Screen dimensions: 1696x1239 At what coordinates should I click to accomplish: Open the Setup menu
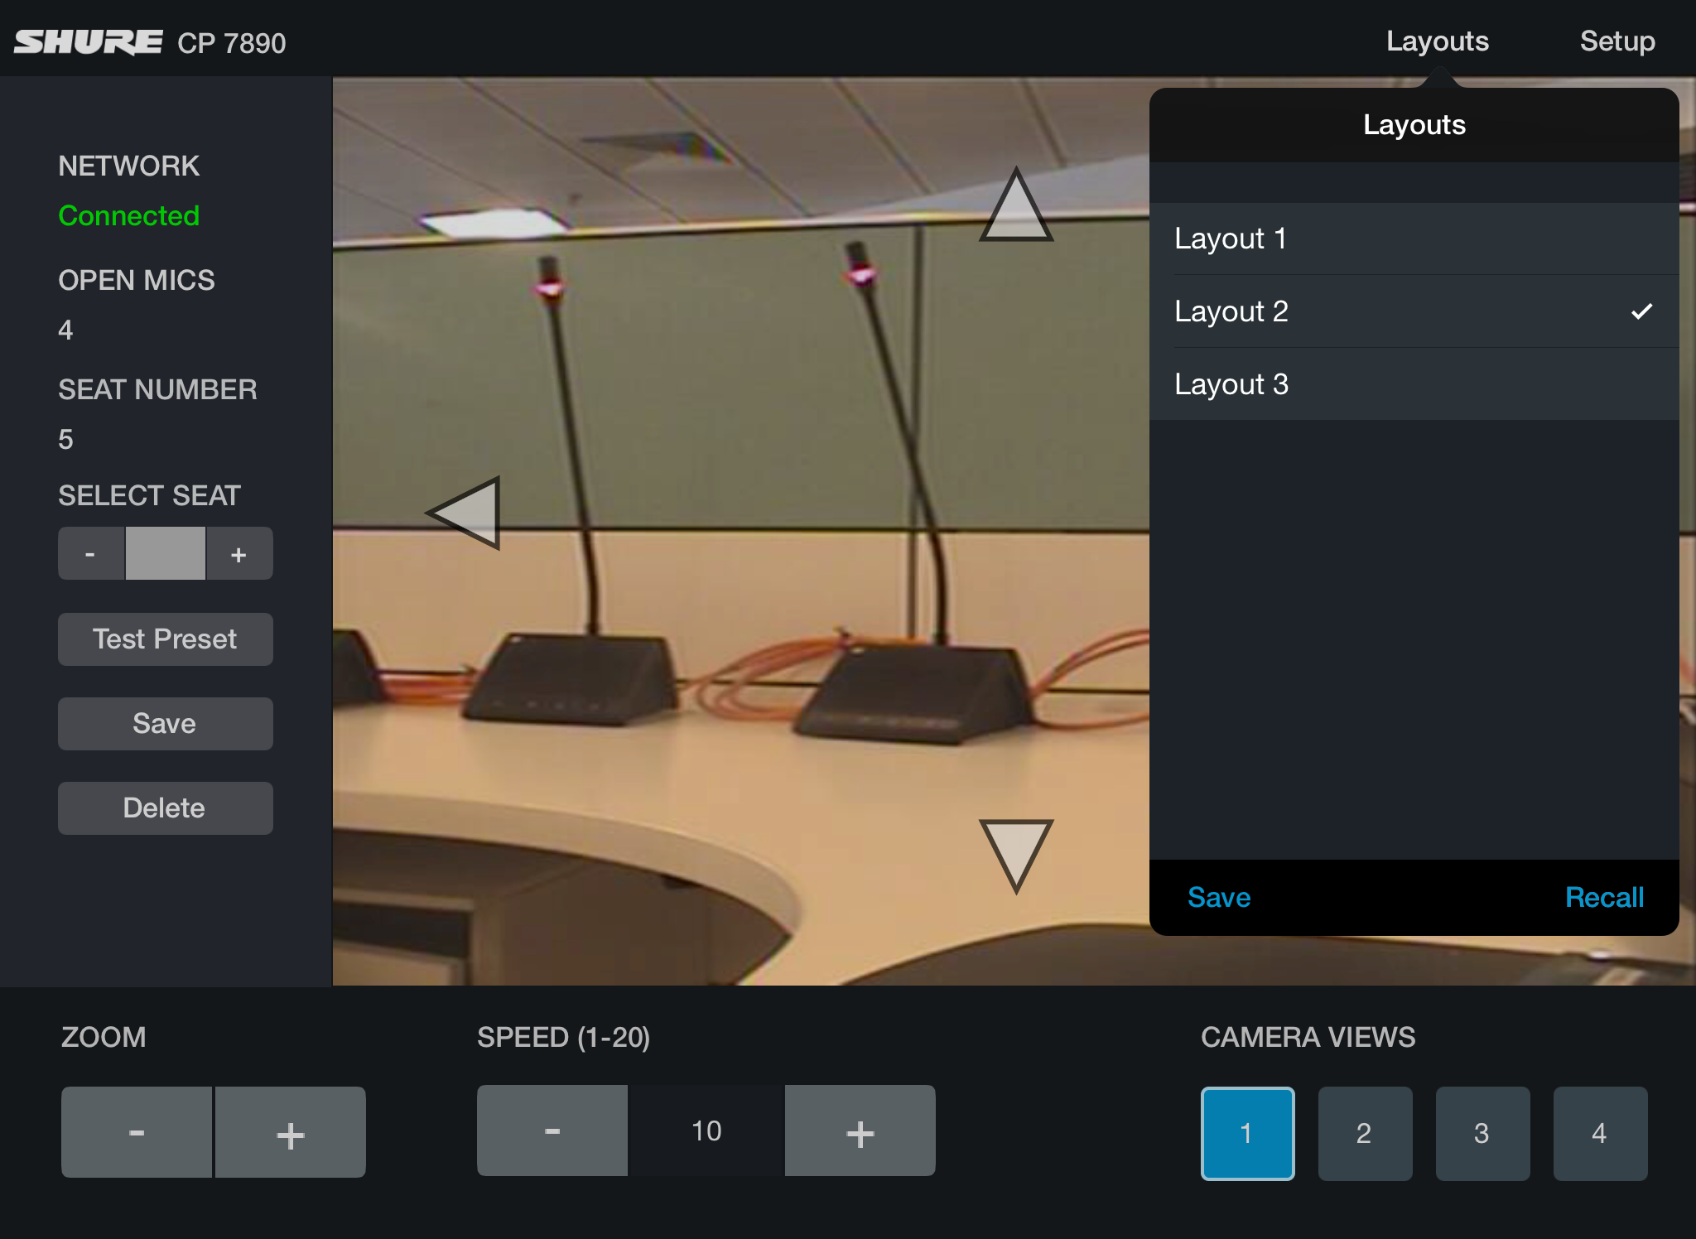click(1616, 41)
